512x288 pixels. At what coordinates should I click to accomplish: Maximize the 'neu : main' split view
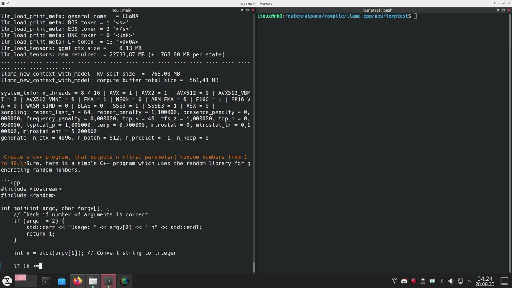242,10
